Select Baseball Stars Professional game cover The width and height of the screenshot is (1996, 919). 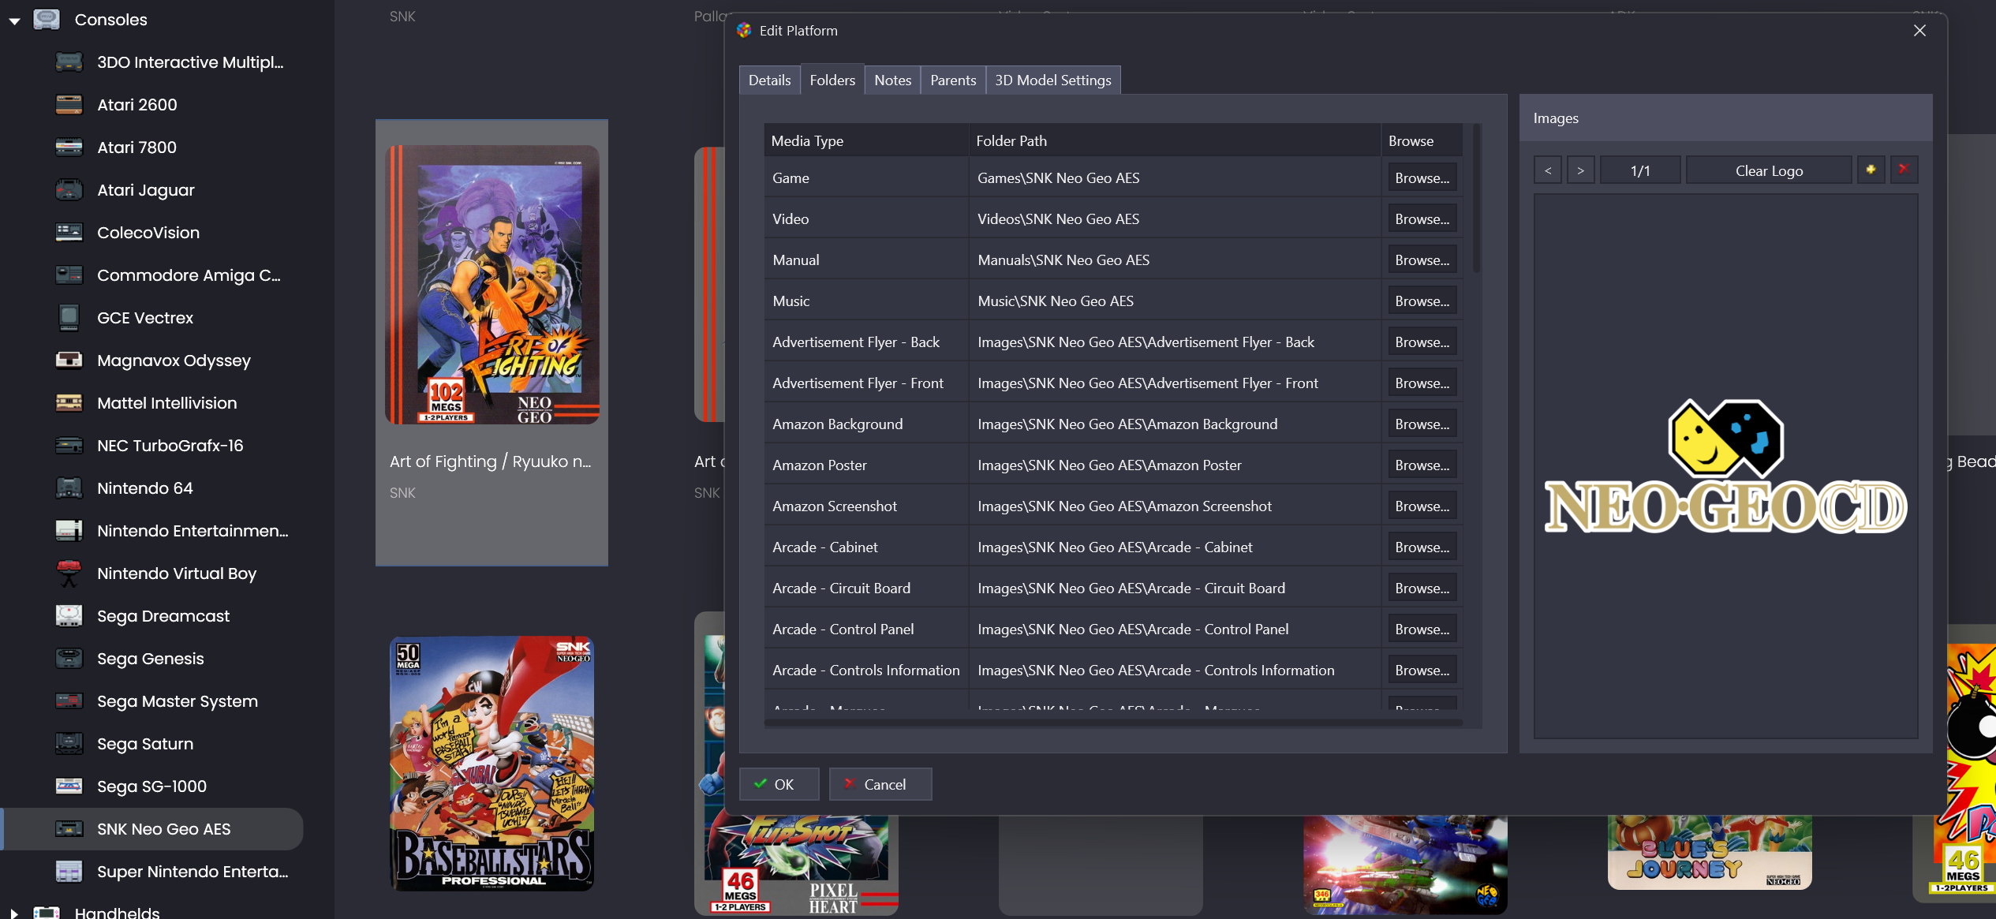492,764
